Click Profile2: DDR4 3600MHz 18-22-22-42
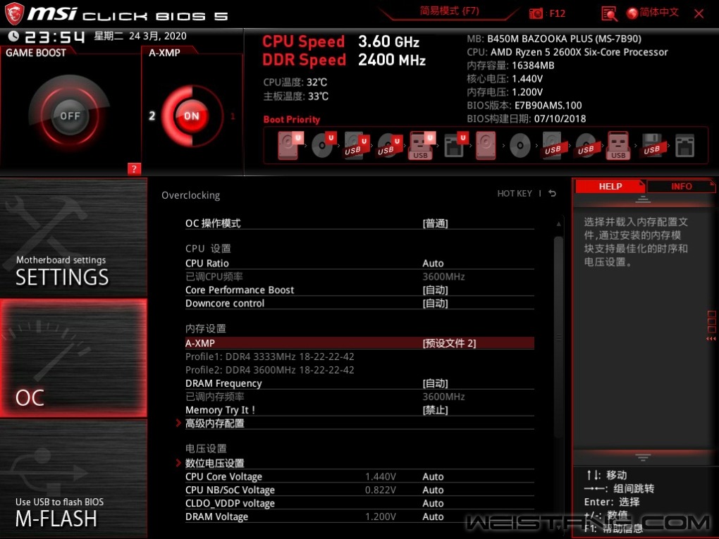719x539 pixels. click(x=269, y=370)
